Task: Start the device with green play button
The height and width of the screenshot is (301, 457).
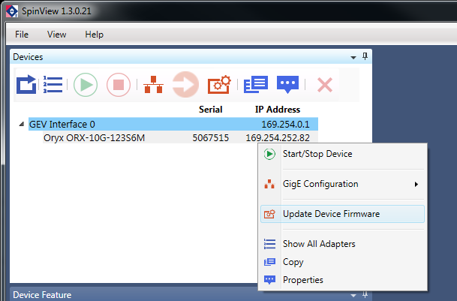Action: pyautogui.click(x=86, y=85)
